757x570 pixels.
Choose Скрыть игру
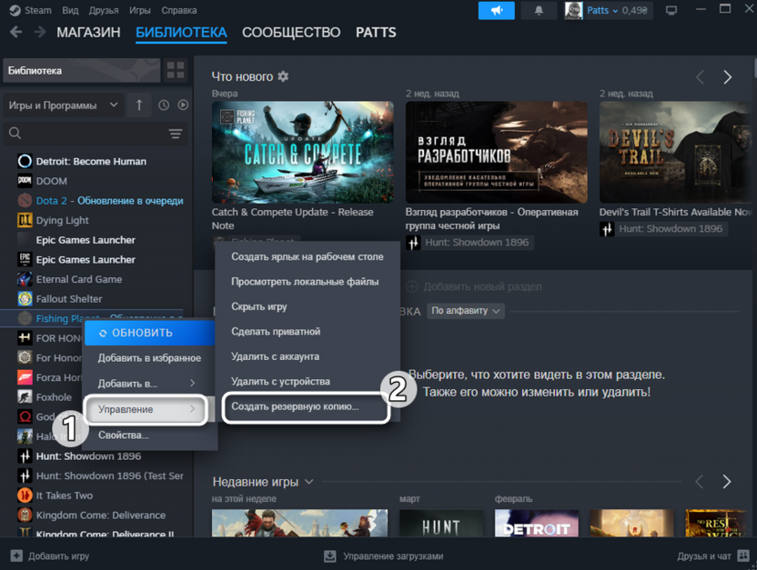(259, 306)
